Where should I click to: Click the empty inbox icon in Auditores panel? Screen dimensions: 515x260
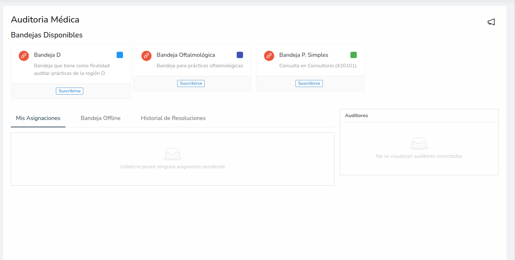pos(419,143)
